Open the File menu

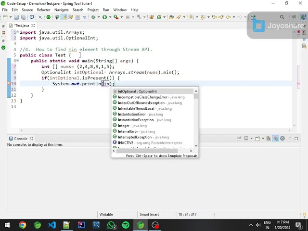(x=5, y=10)
